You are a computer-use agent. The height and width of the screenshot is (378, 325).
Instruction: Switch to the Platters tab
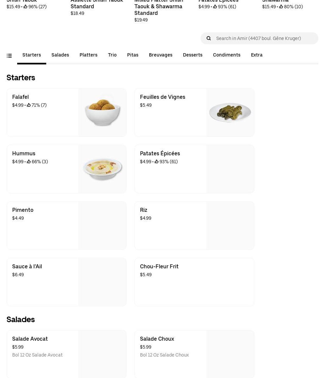(89, 55)
